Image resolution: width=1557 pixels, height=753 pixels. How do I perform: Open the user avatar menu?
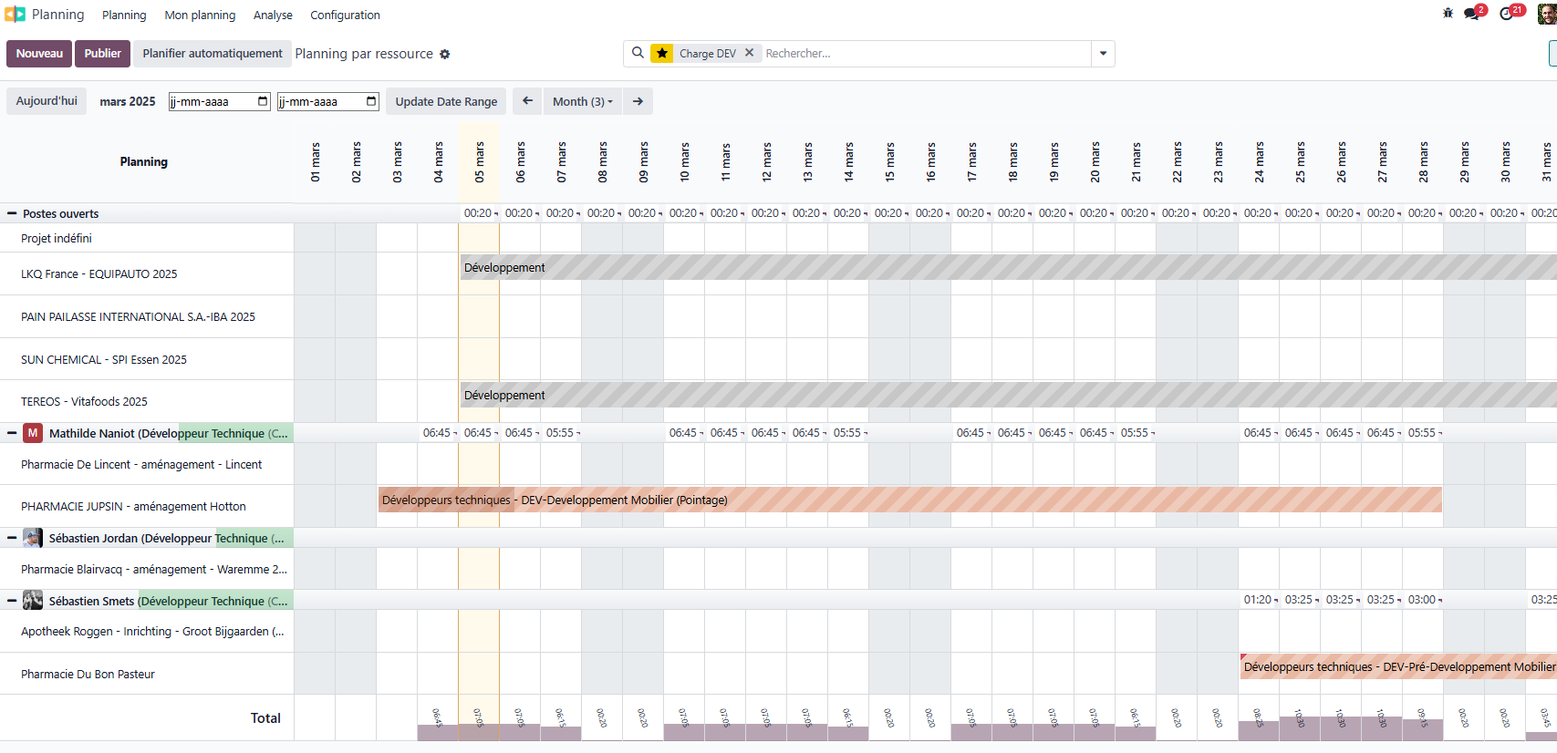[x=1547, y=14]
